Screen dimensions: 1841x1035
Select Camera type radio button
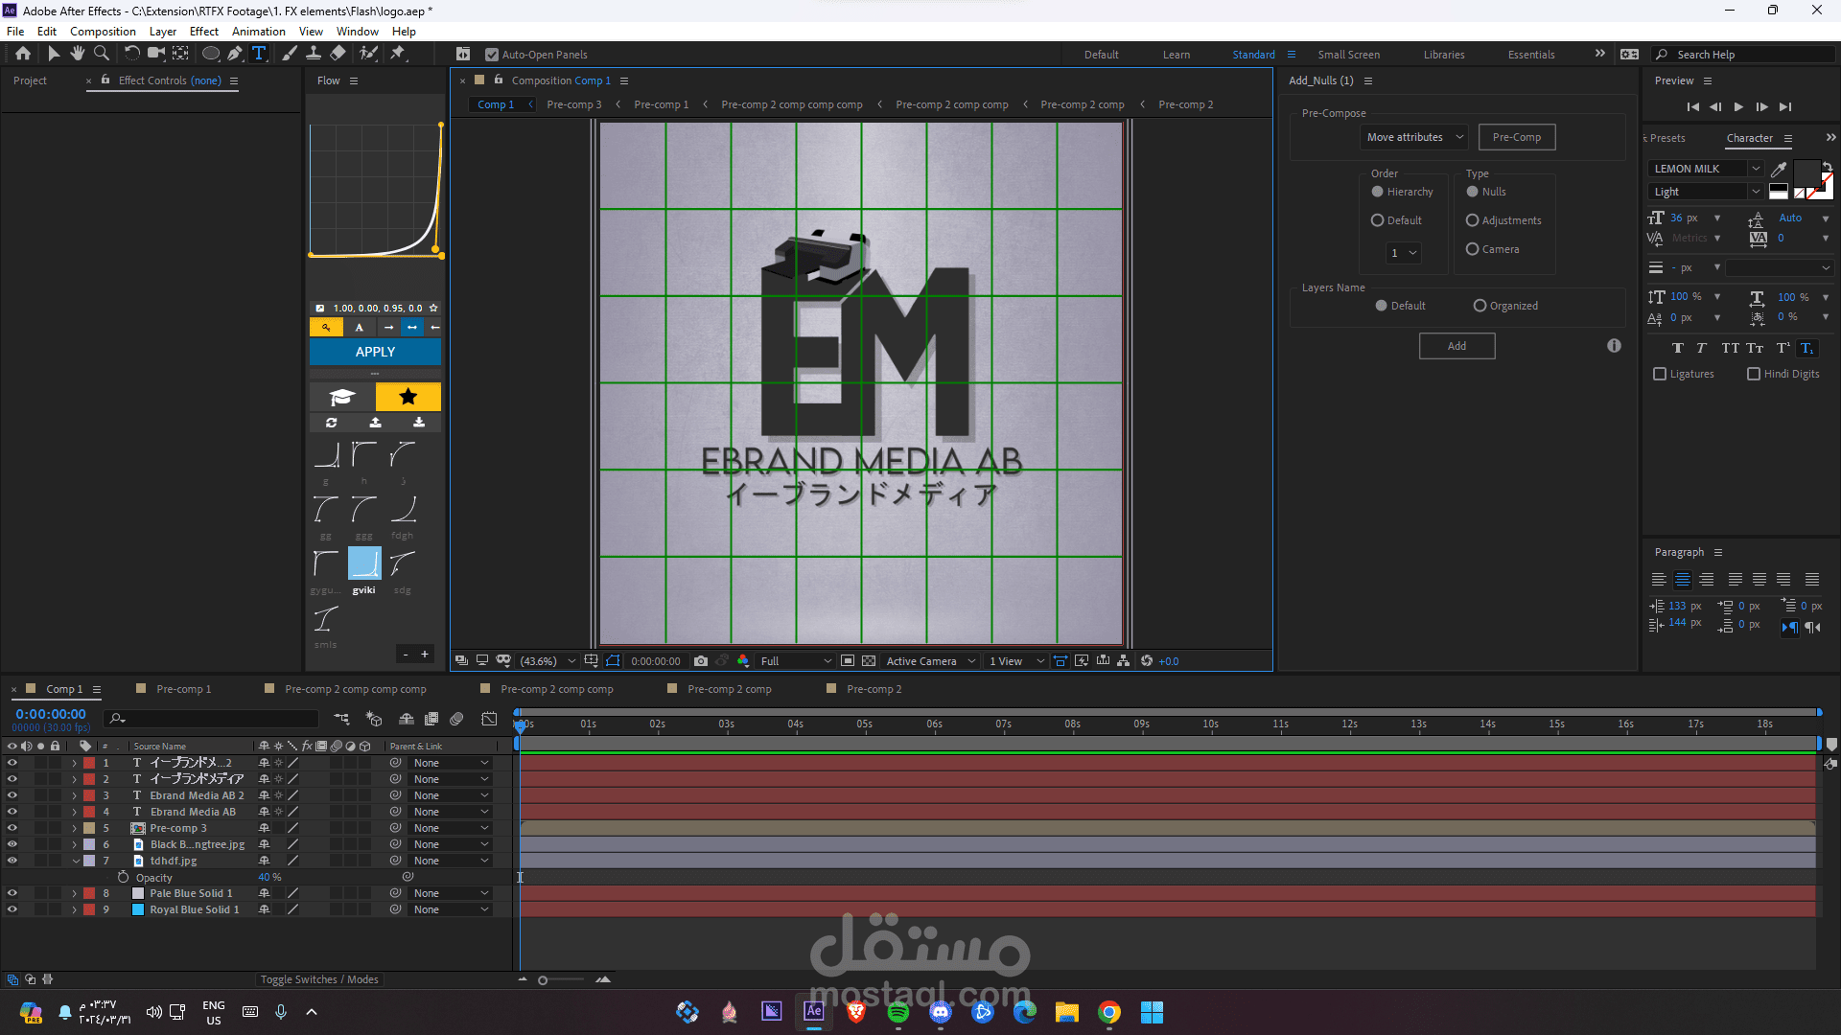(x=1473, y=249)
